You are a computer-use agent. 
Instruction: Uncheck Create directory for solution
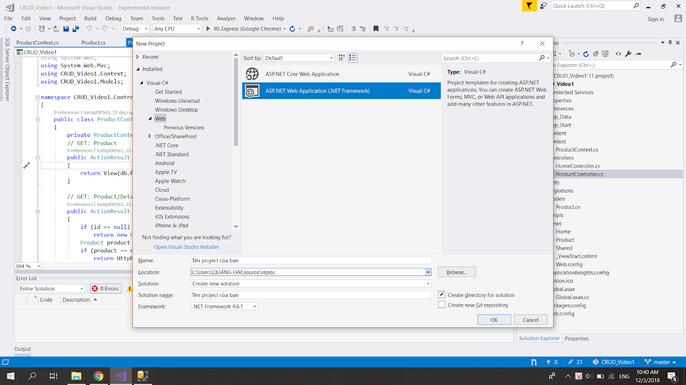coord(442,294)
